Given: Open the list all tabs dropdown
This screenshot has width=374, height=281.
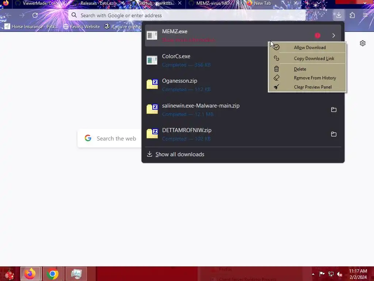Looking at the screenshot, I should point(319,3).
